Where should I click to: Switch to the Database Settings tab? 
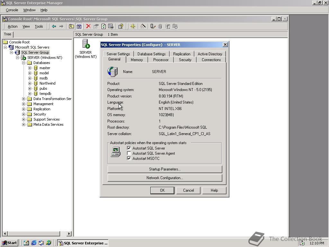[152, 54]
